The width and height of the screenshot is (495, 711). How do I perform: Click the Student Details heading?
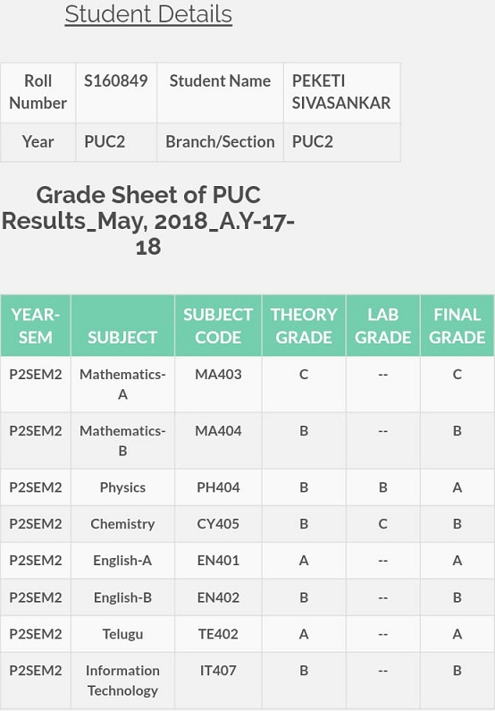coord(148,14)
